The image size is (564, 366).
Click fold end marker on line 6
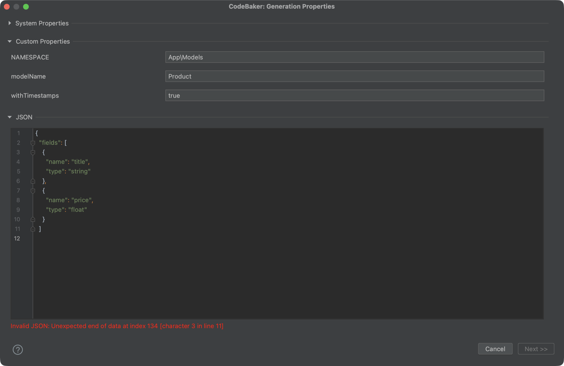[x=33, y=181]
